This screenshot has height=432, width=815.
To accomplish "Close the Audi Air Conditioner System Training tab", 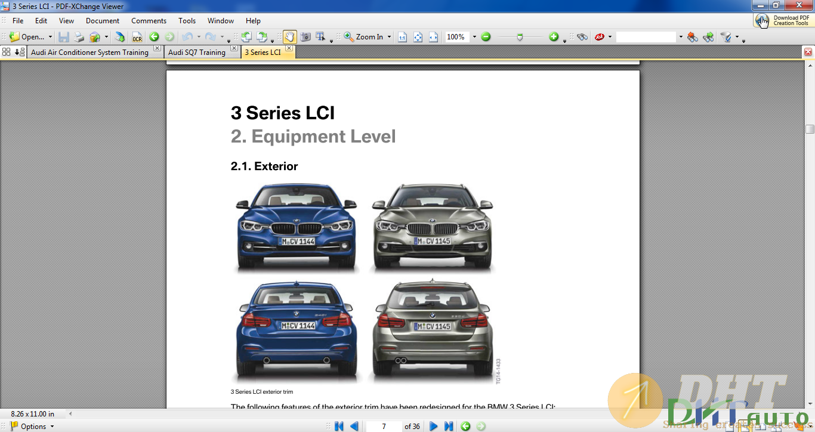I will (157, 48).
